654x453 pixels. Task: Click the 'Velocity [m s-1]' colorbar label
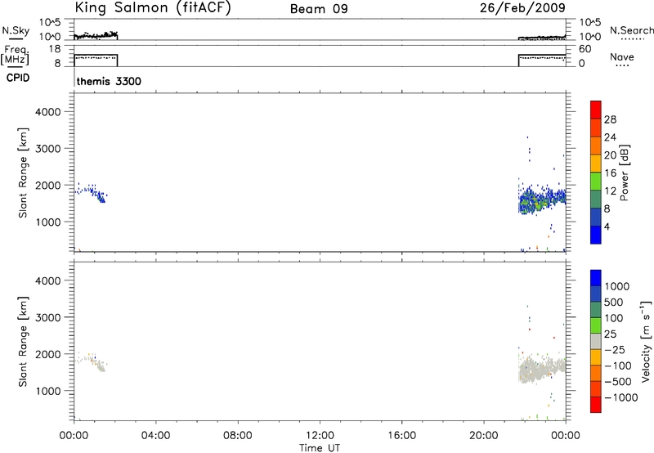646,341
